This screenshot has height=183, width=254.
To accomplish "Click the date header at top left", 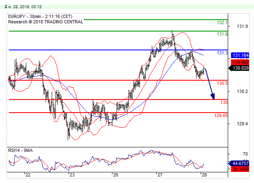I will coord(19,7).
